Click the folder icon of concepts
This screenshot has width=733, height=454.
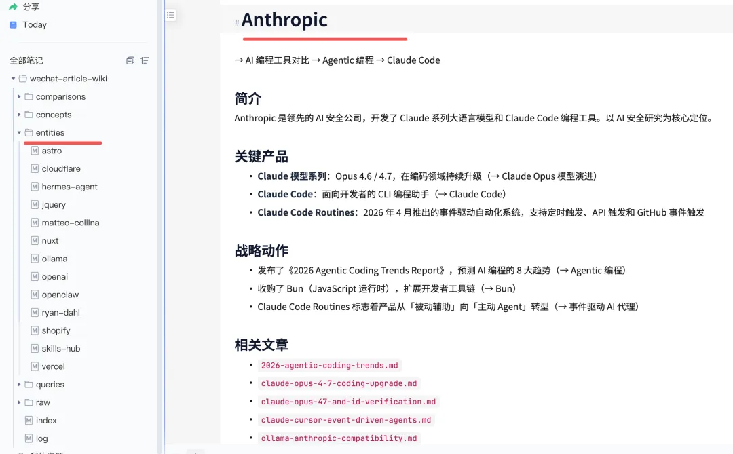click(30, 114)
